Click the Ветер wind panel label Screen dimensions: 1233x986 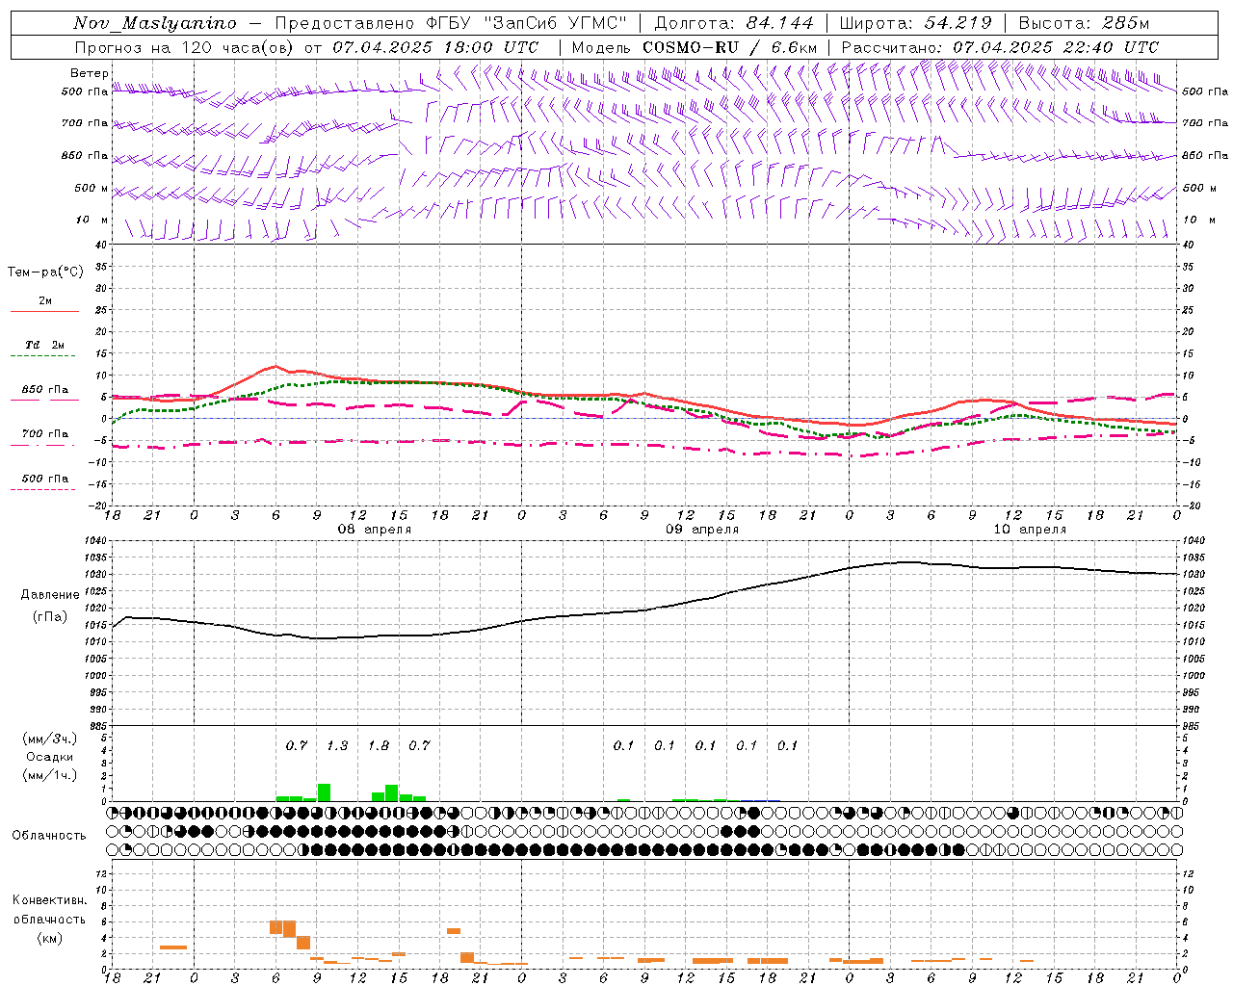[89, 73]
